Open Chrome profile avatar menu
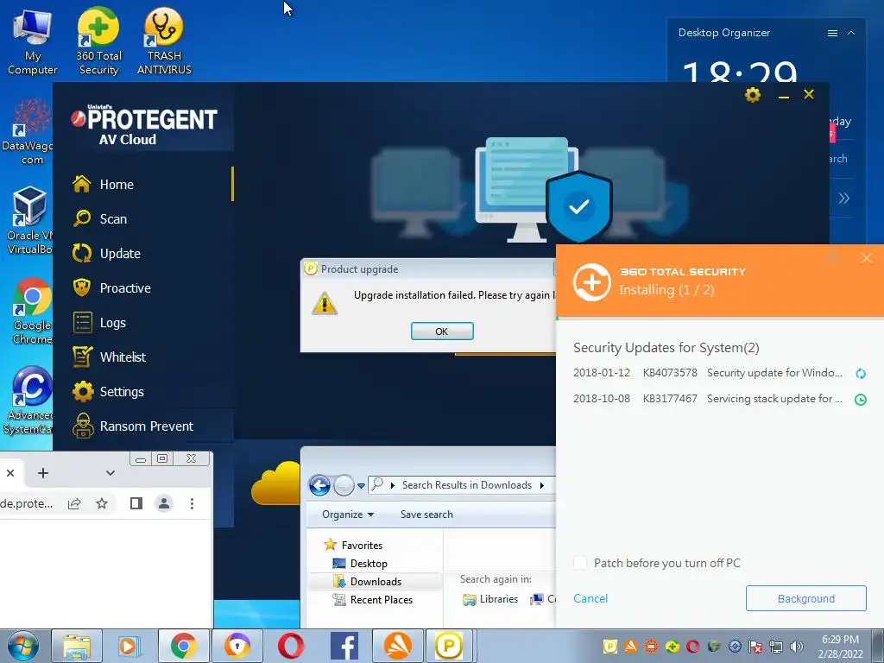 pos(164,503)
